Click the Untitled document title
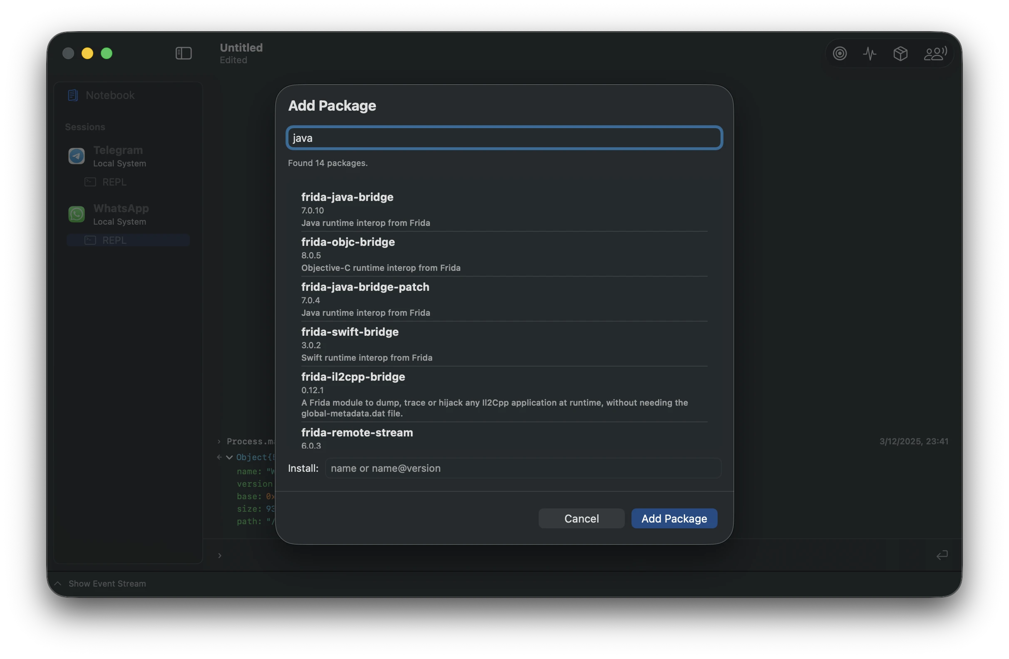The height and width of the screenshot is (659, 1009). [241, 47]
